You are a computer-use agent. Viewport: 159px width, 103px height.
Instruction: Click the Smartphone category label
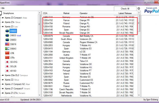coord(8,13)
